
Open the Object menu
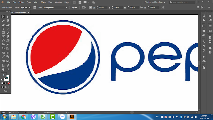point(21,2)
